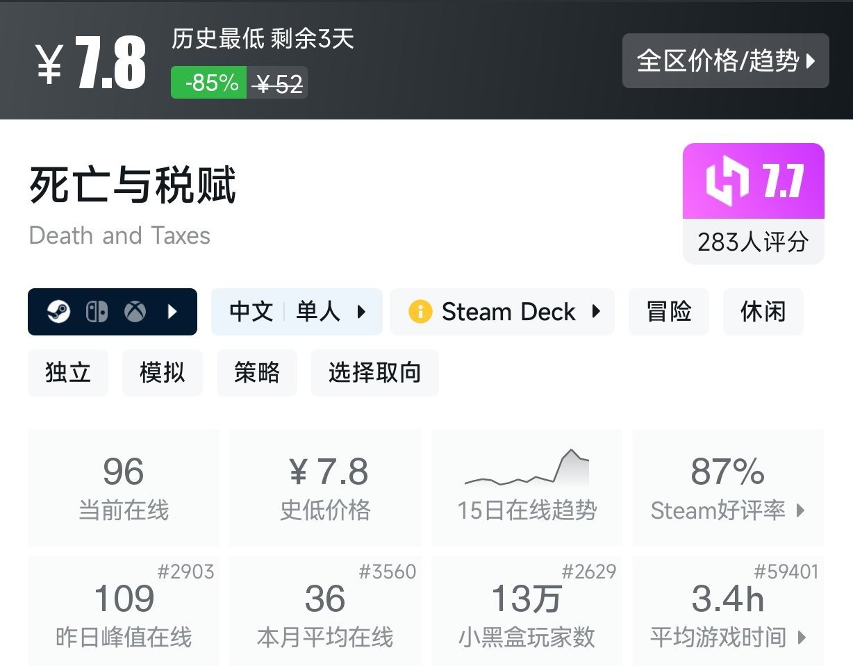
Task: Click the -85% discount badge
Action: tap(208, 83)
